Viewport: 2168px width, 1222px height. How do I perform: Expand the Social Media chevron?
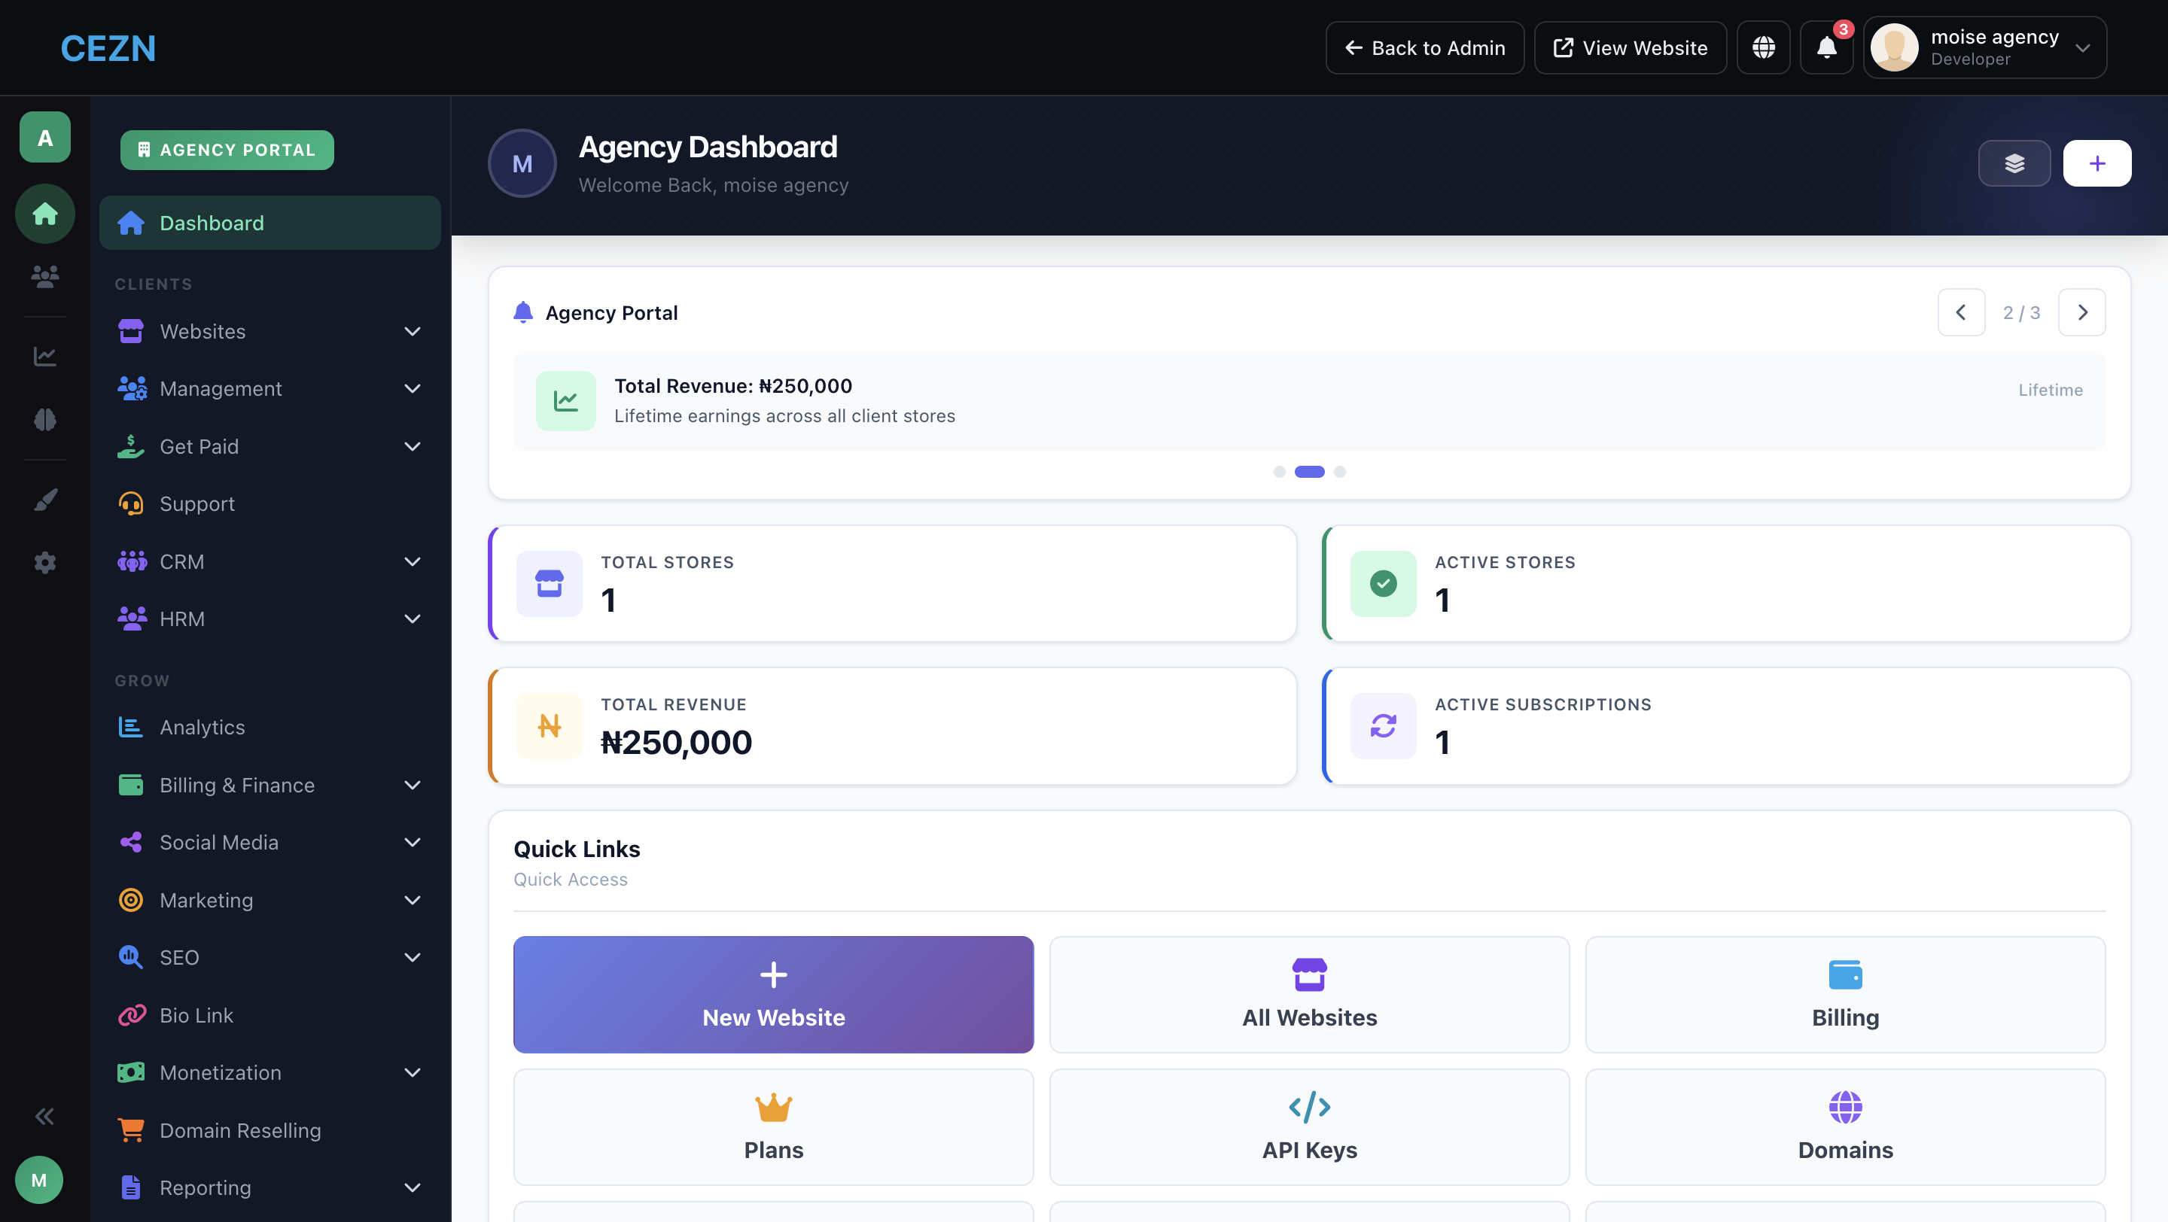point(413,842)
